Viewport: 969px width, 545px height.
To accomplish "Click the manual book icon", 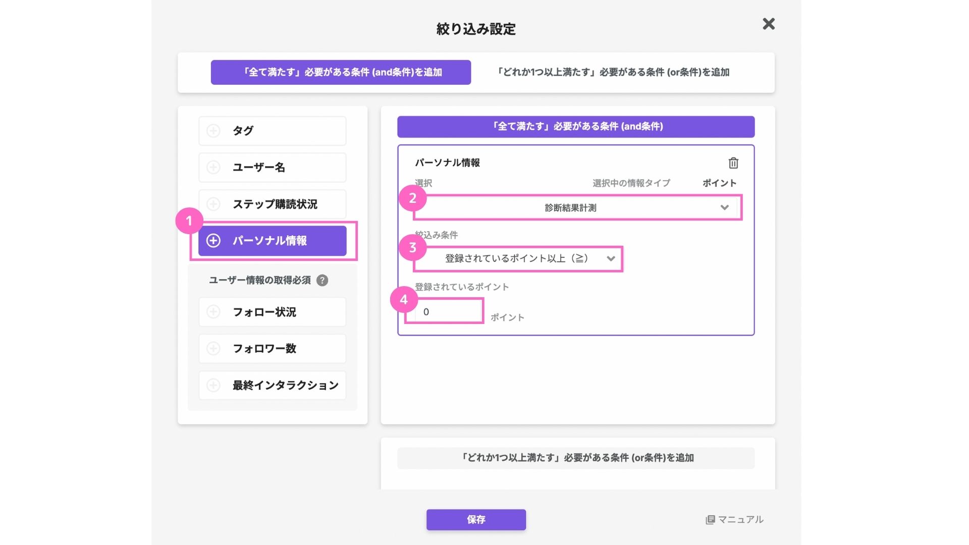I will click(x=710, y=520).
